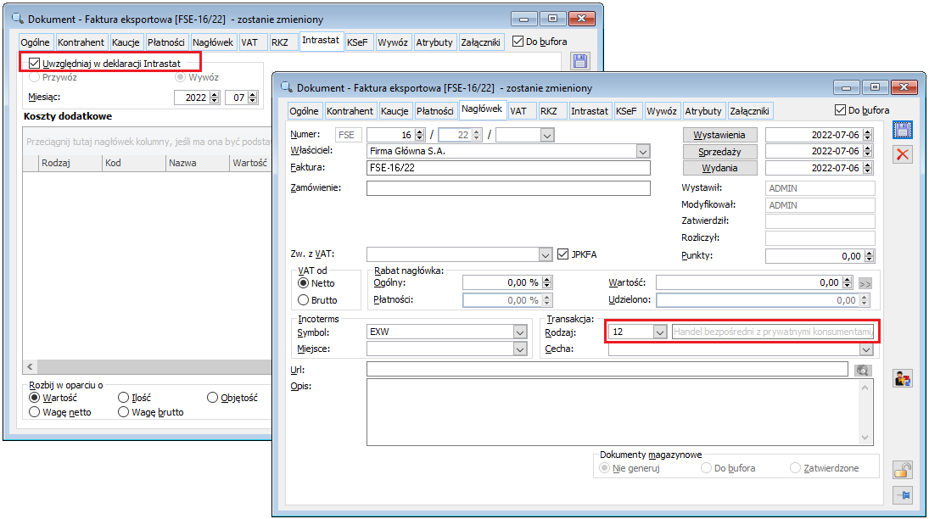
Task: Step the Miesiąc 07 month spinner
Action: [252, 98]
